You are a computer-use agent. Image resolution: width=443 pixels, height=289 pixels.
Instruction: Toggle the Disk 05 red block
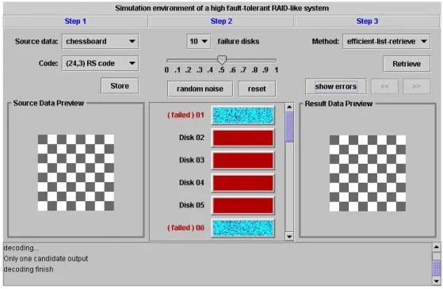[x=243, y=205]
